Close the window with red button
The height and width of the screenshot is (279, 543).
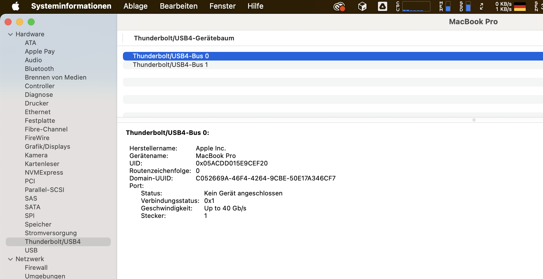coord(8,22)
